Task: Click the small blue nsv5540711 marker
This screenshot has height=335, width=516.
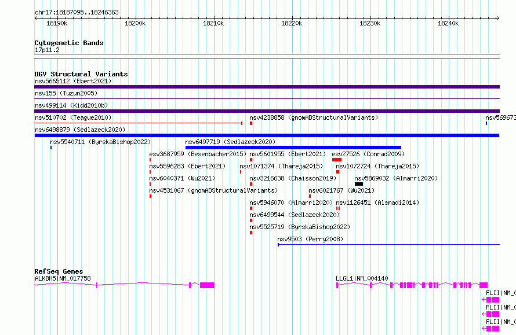Action: click(51, 148)
